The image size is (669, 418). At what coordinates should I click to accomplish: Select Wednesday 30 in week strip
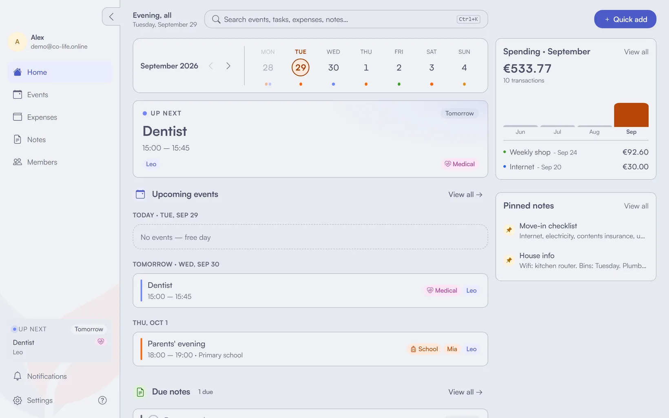(333, 67)
